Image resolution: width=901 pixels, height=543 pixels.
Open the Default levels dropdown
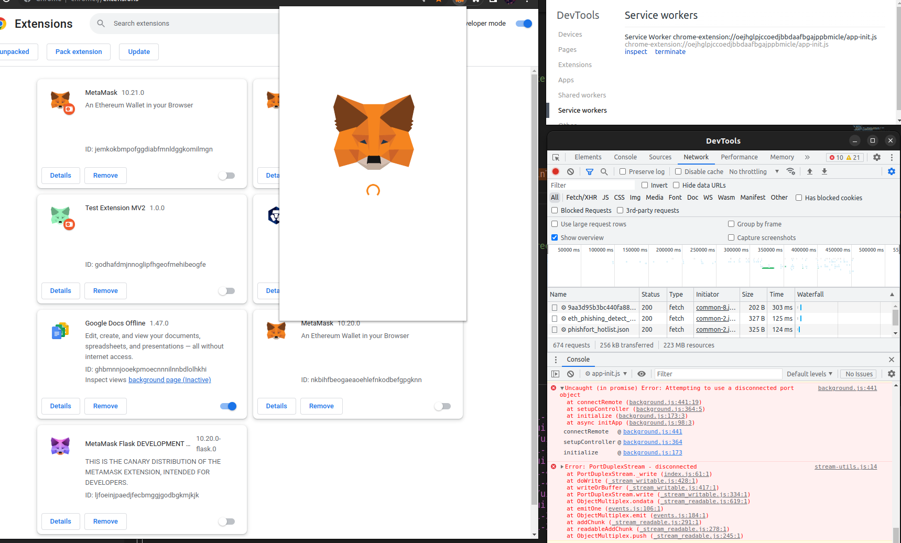click(809, 374)
